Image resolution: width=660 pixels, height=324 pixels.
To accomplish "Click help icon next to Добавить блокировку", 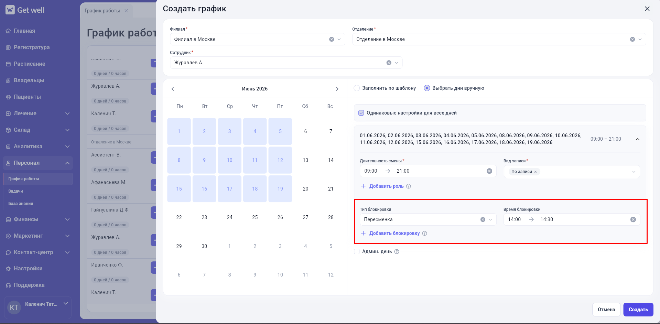I will 424,233.
